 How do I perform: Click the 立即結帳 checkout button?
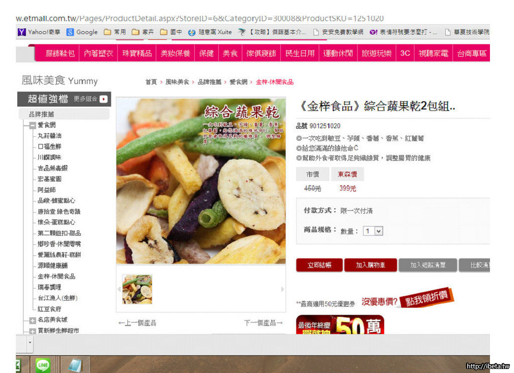coord(319,265)
